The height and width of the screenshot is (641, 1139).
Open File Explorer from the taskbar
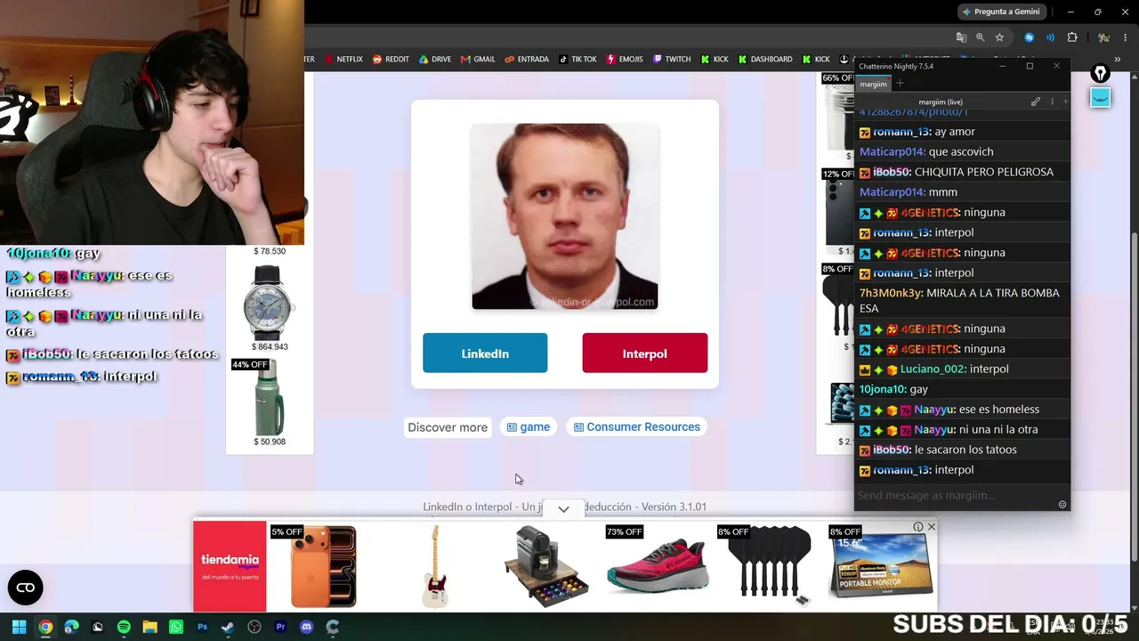[149, 627]
